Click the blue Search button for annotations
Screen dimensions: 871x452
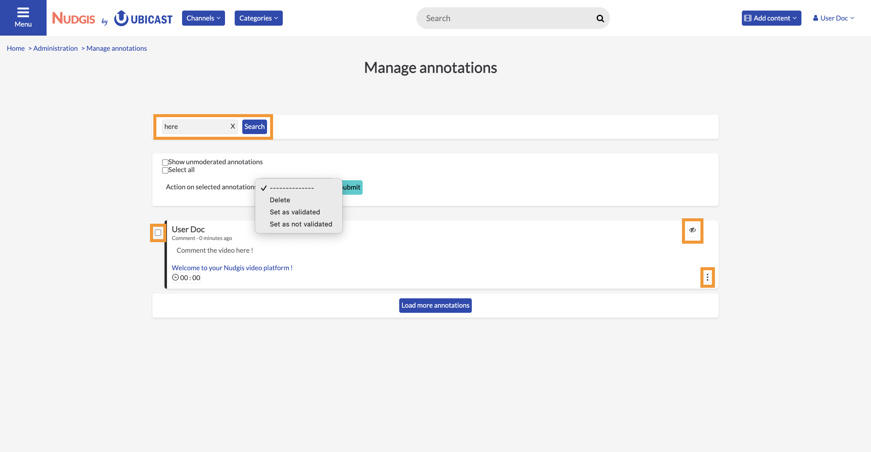coord(254,127)
